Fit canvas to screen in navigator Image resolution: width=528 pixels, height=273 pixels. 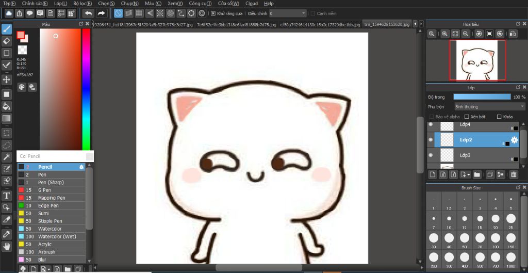coord(455,34)
